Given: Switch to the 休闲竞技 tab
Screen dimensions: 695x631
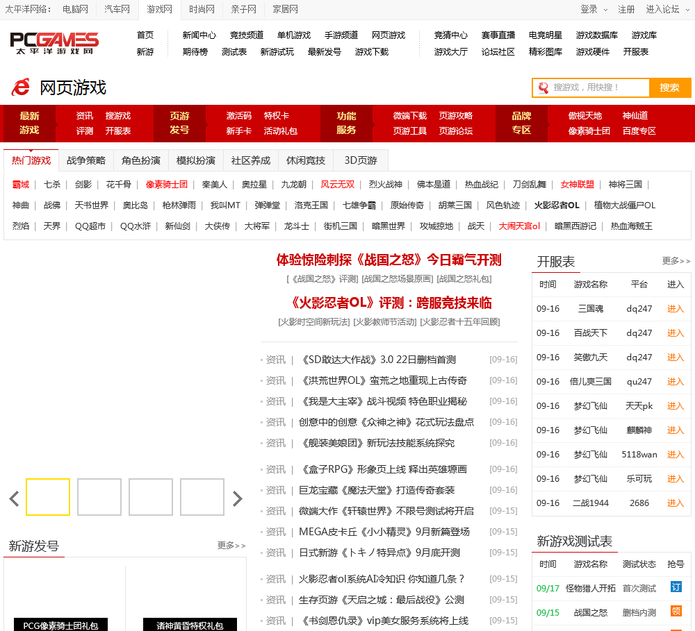Looking at the screenshot, I should (306, 160).
